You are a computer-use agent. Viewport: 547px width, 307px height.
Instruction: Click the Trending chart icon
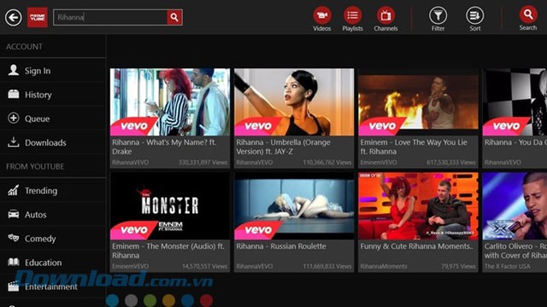(14, 190)
